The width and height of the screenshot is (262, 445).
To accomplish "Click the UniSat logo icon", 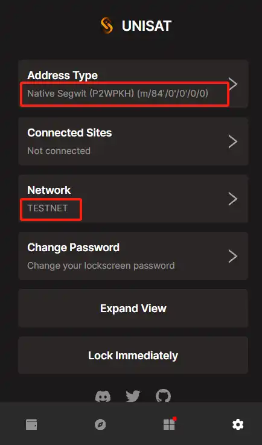I will pos(107,26).
